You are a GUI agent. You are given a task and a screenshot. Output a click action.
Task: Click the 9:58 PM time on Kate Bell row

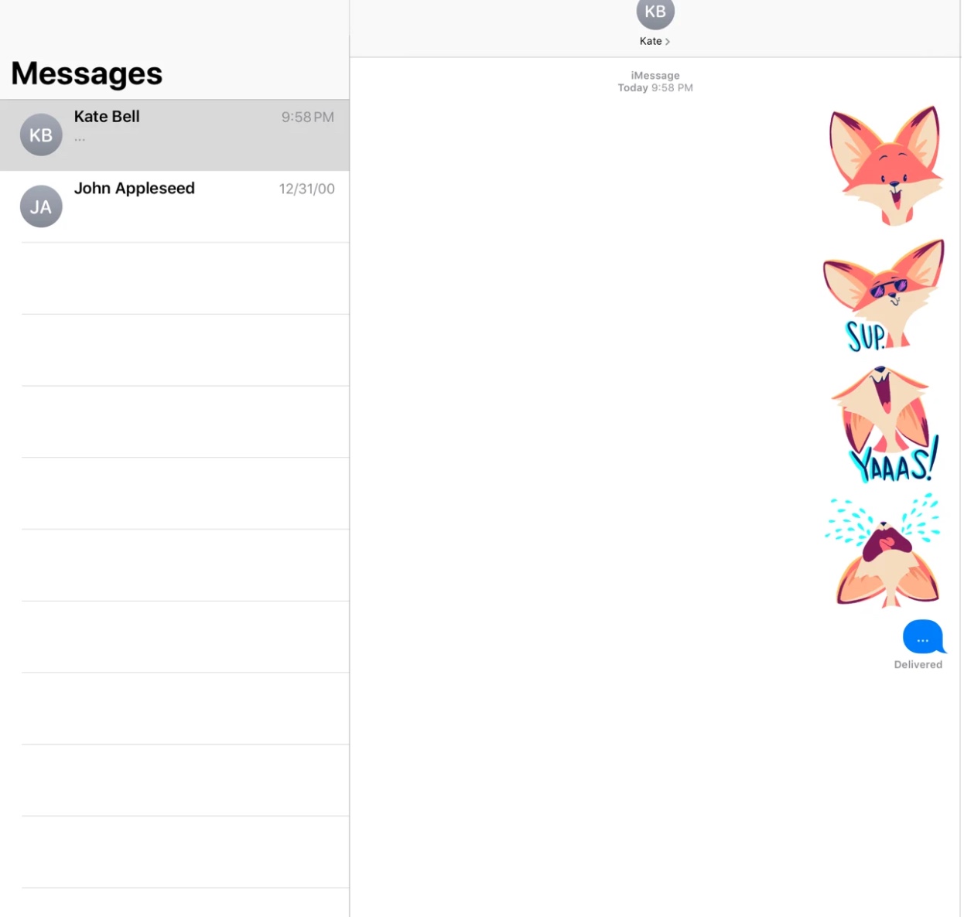[307, 117]
